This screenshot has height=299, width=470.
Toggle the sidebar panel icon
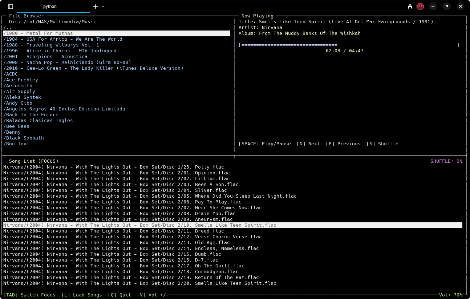coord(11,7)
